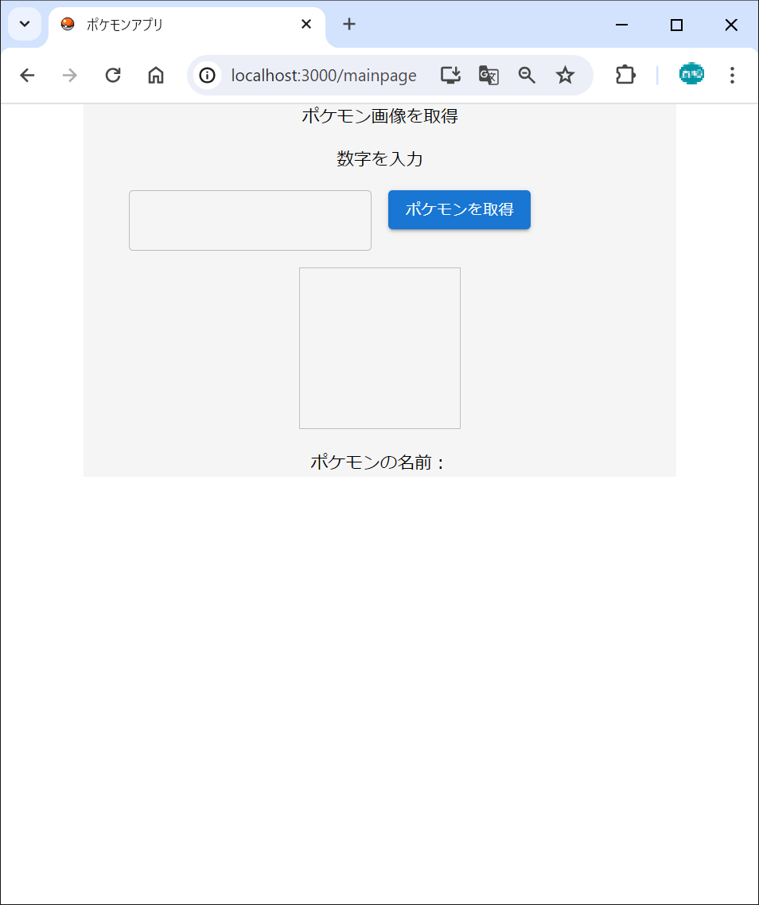Open the Google Translate page icon
759x905 pixels.
(488, 75)
